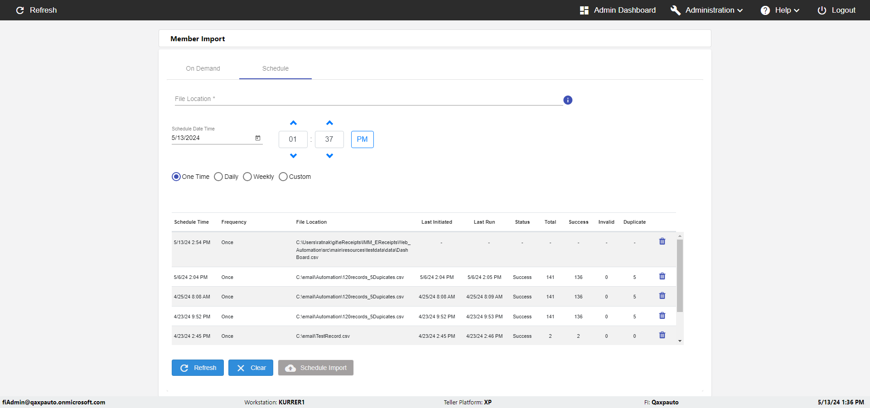
Task: Delete the 4/25/24 8:08 AM schedule
Action: pyautogui.click(x=662, y=296)
